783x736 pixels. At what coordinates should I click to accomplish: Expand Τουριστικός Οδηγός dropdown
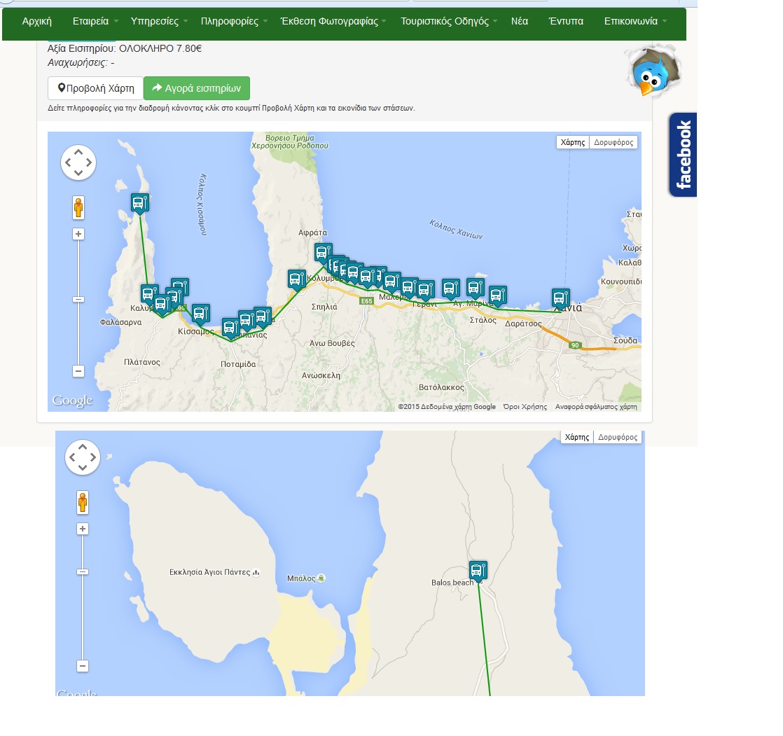coord(448,22)
